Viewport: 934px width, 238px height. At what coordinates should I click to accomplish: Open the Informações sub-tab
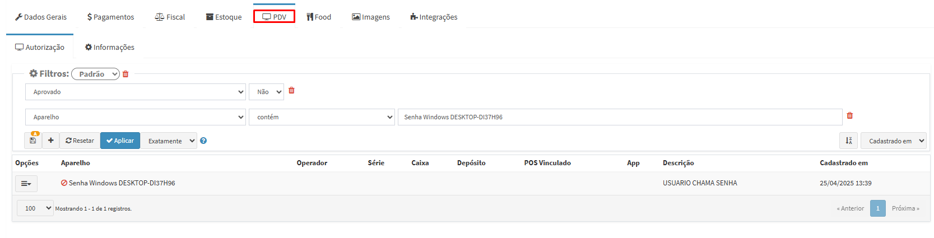(110, 48)
